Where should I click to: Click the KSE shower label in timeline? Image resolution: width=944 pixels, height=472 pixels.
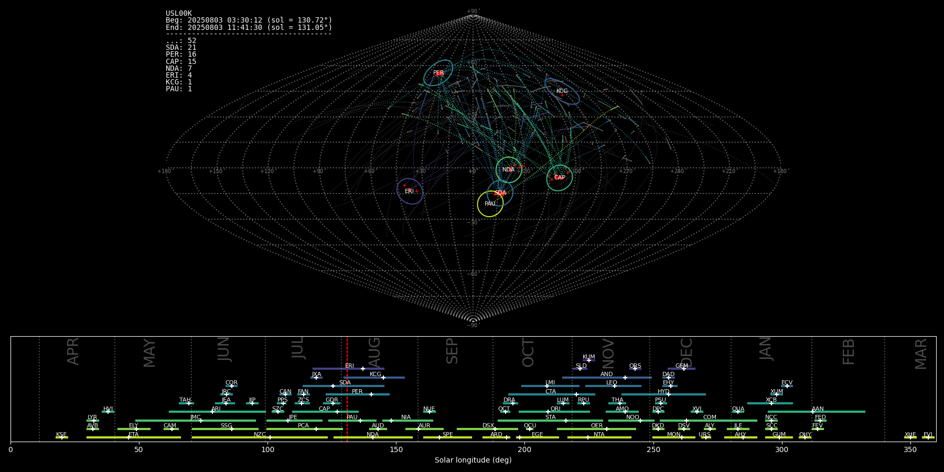coord(61,435)
